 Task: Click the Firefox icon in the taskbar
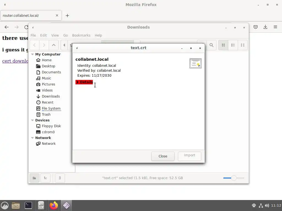[x=54, y=206]
